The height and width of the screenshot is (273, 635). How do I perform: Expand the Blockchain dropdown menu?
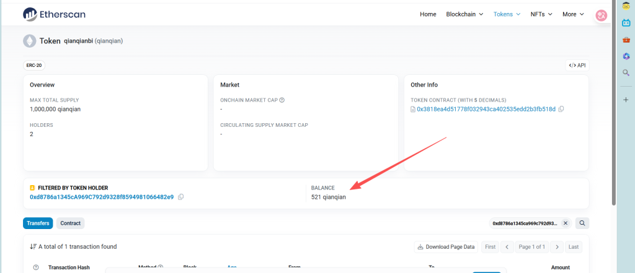468,14
